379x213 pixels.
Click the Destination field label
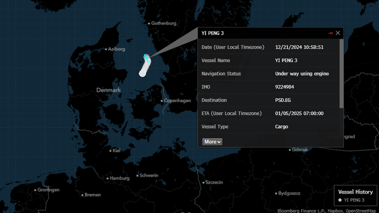[x=214, y=100]
